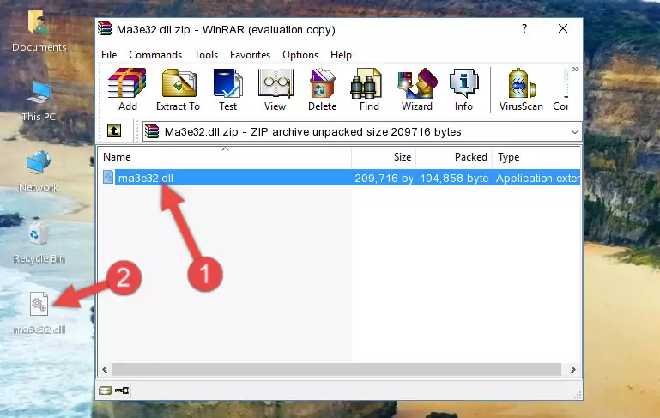
Task: Click the Delete toolbar icon
Action: tap(323, 89)
